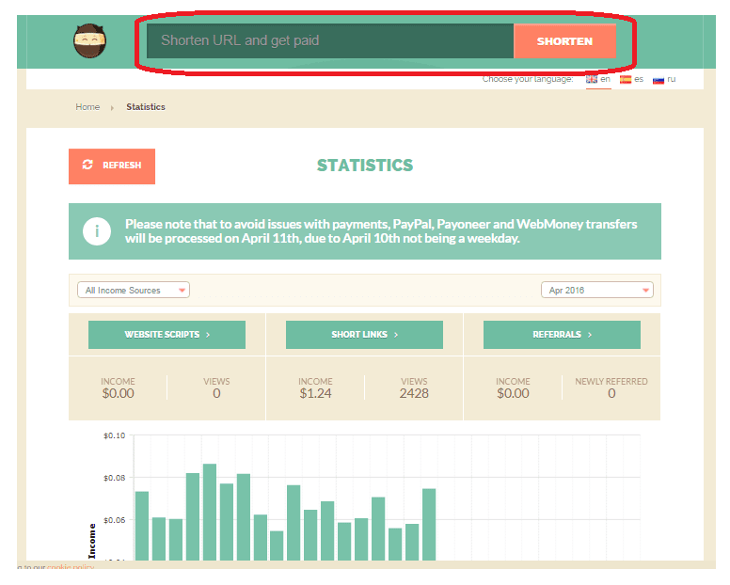The image size is (730, 585).
Task: Switch language to Spanish flag
Action: pyautogui.click(x=626, y=80)
